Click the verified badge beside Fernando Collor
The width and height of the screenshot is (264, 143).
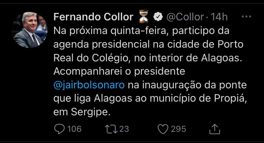158,16
